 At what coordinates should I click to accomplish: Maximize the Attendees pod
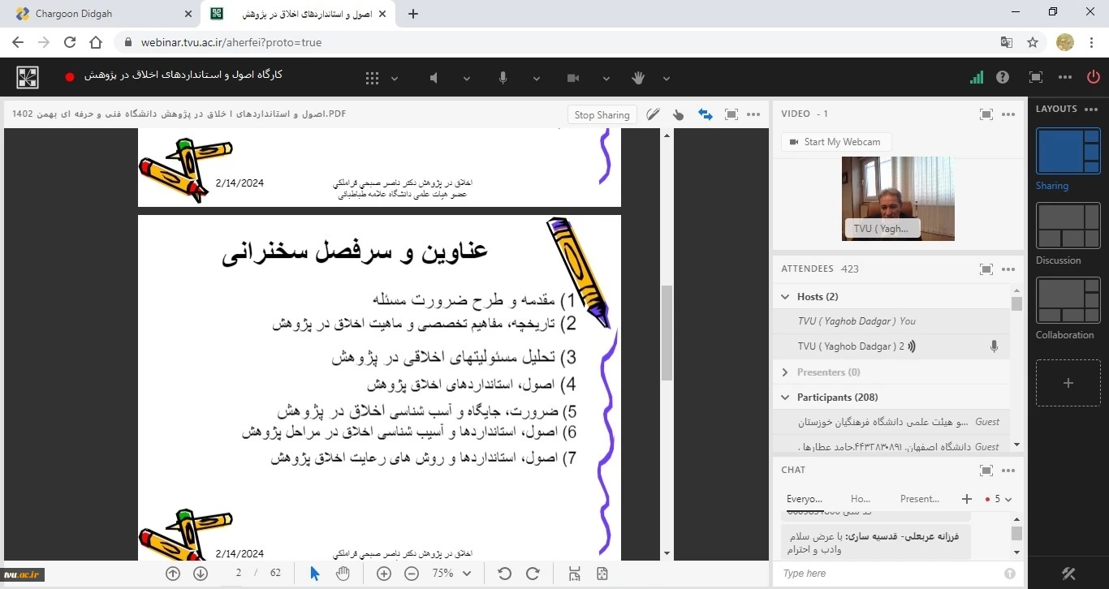pyautogui.click(x=986, y=269)
